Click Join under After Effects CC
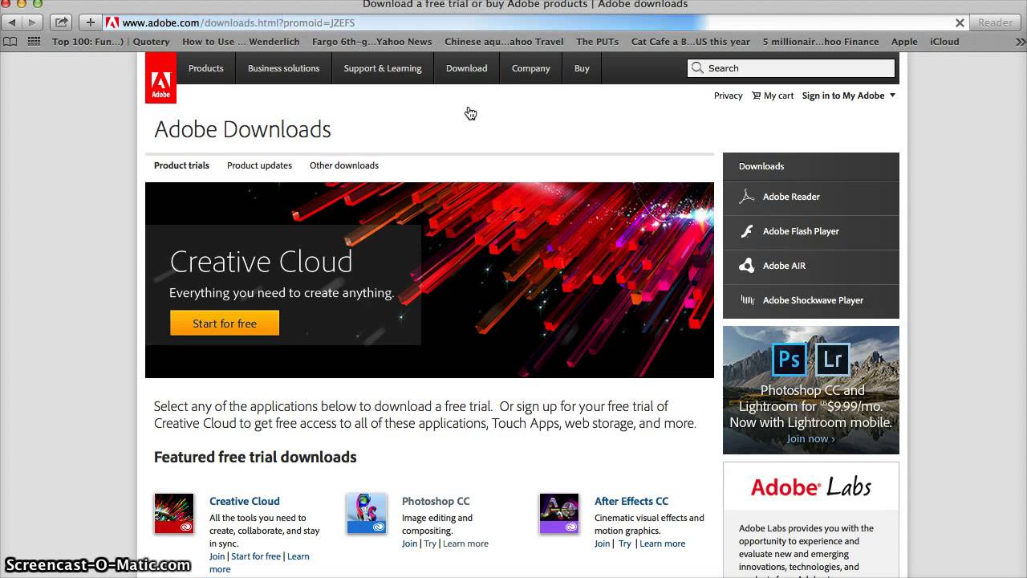 click(x=603, y=543)
